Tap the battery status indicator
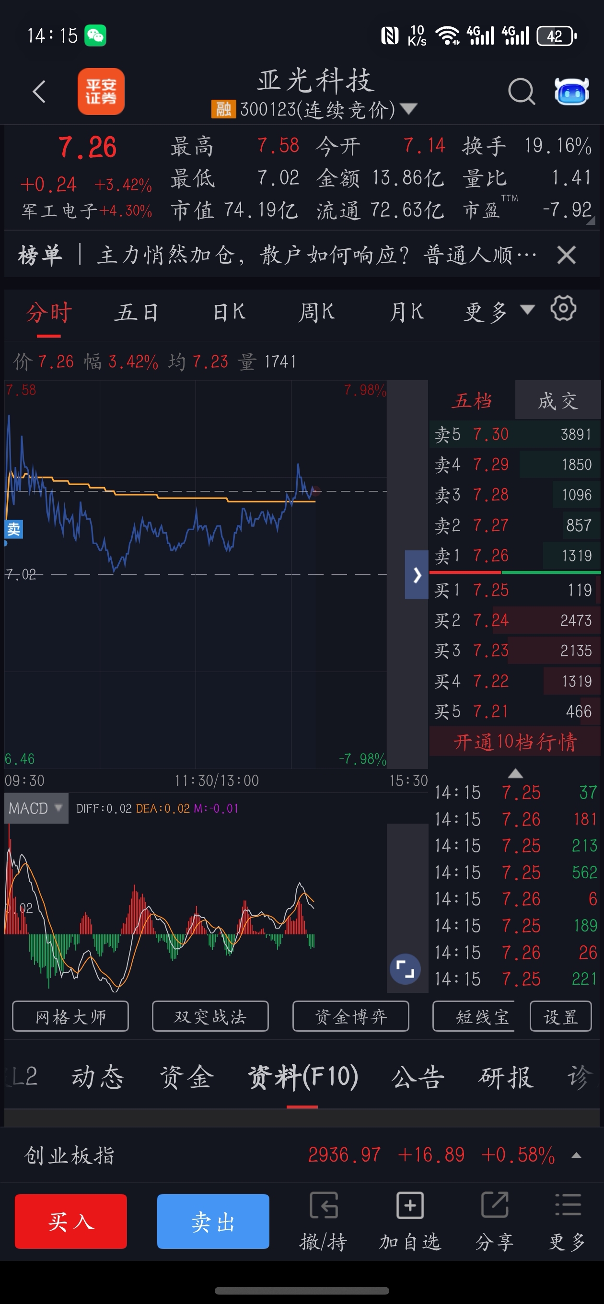 point(557,36)
